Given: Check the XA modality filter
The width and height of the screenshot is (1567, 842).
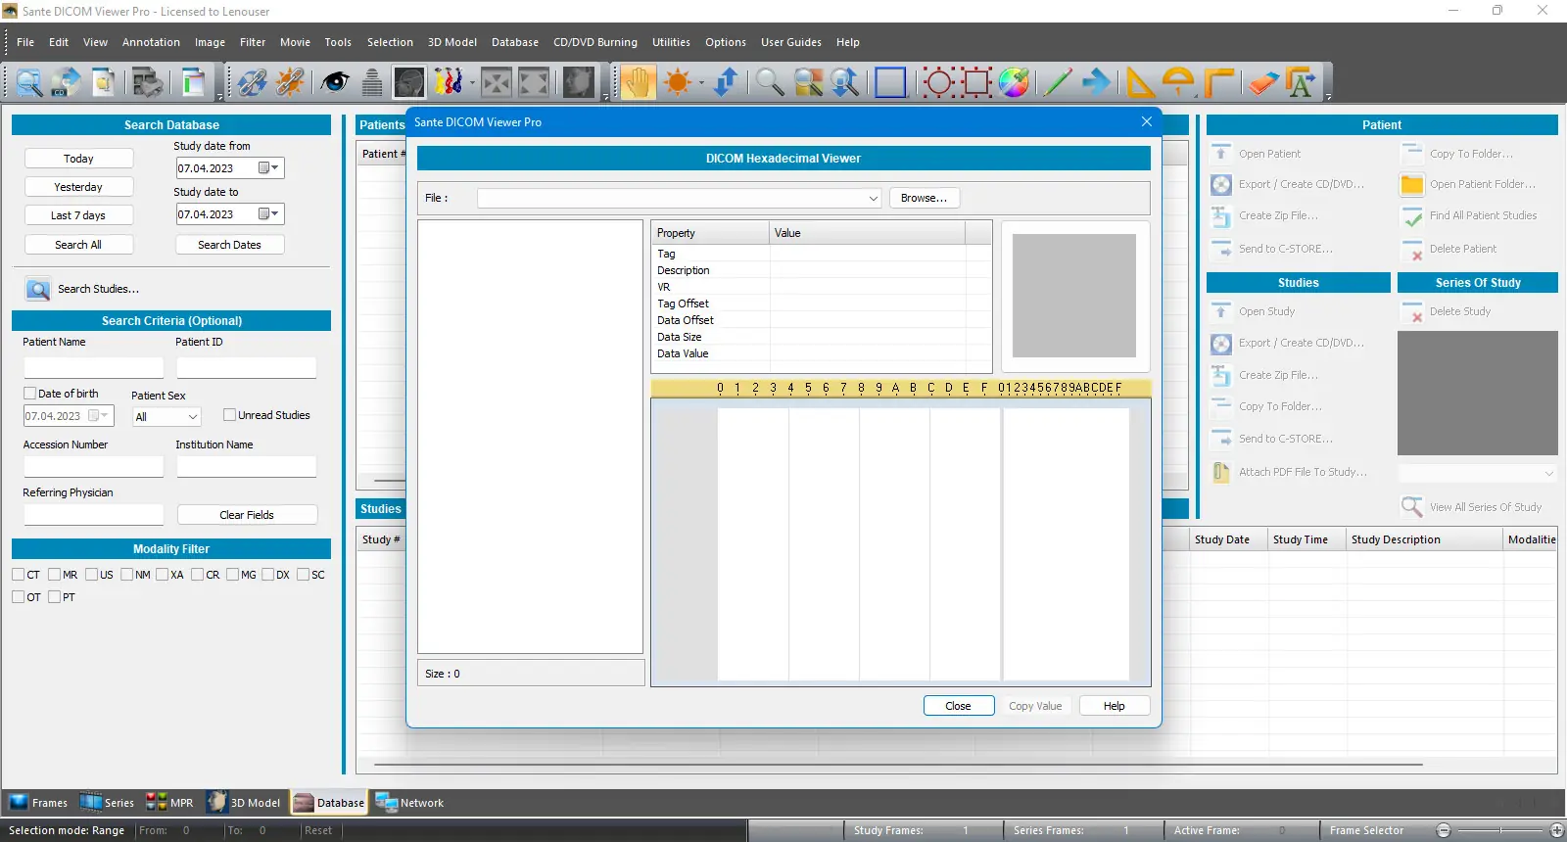Looking at the screenshot, I should 162,575.
